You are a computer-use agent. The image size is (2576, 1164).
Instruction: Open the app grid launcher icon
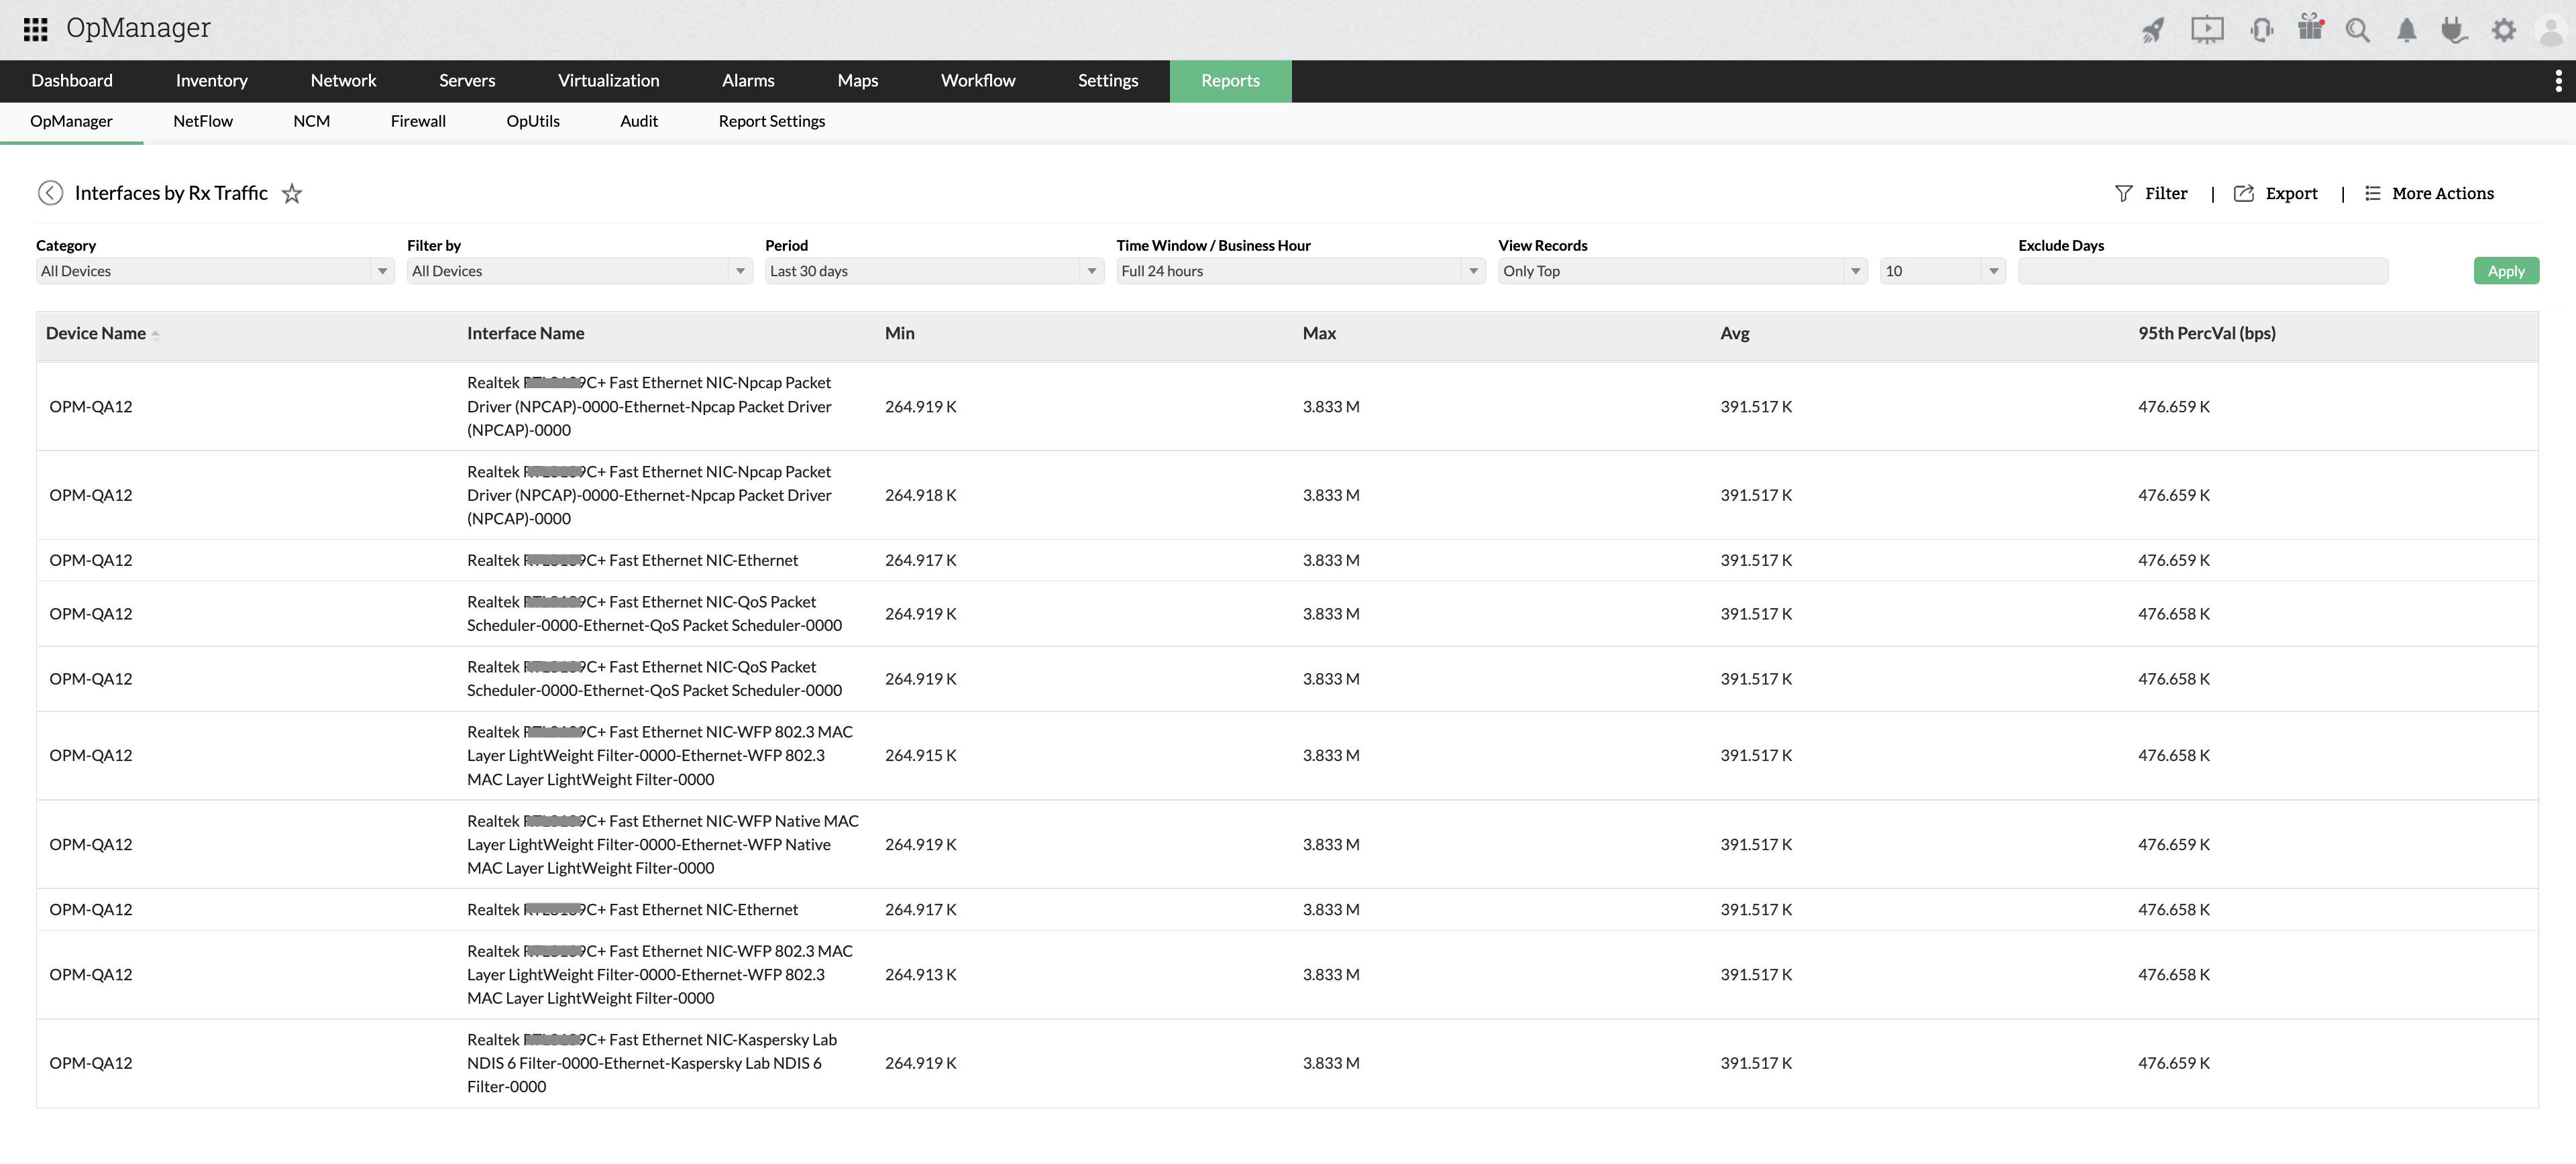(35, 29)
